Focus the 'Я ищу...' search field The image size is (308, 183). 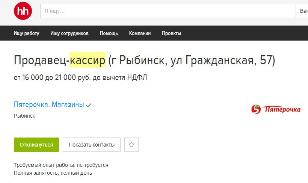[168, 11]
